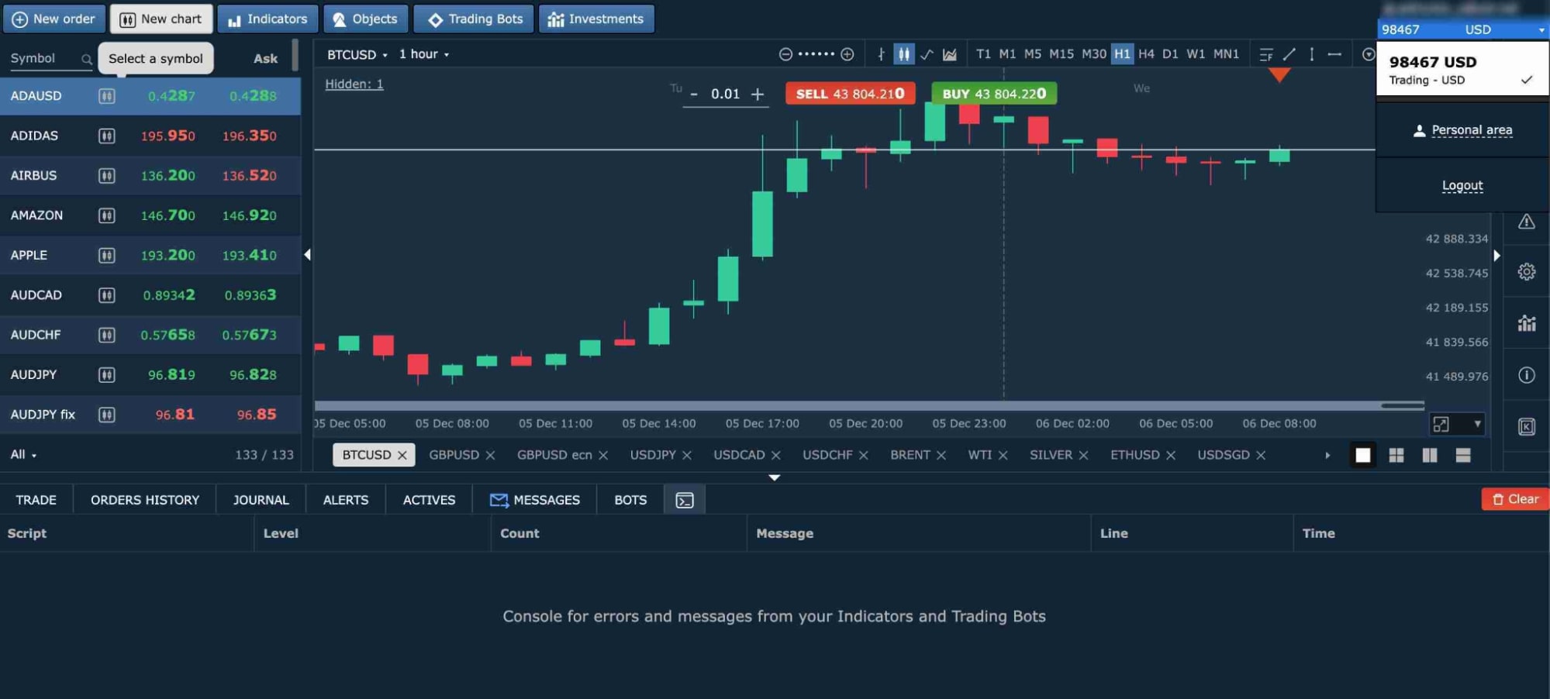This screenshot has width=1550, height=699.
Task: Click the symbol search magnifier icon
Action: [86, 59]
